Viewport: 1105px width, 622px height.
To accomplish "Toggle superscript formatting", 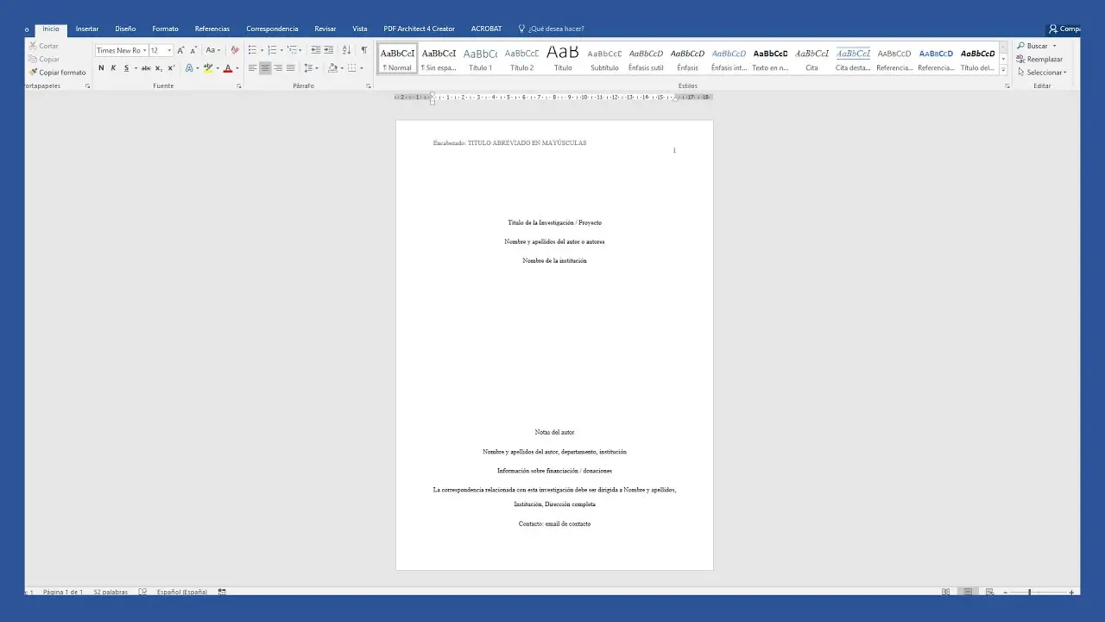I will point(171,68).
